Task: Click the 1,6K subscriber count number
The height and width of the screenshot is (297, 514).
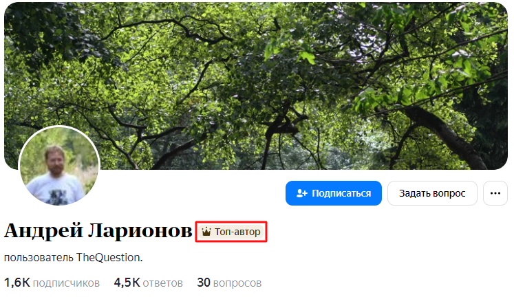Action: (17, 283)
